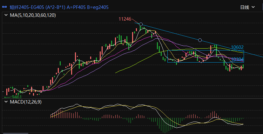The width and height of the screenshot is (263, 134).
Task: Click the MACD(12,26,9) indicator label
Action: click(25, 102)
